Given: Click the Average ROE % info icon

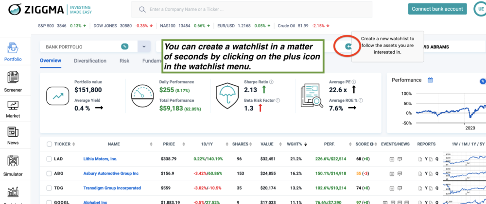Looking at the screenshot, I should tap(361, 100).
